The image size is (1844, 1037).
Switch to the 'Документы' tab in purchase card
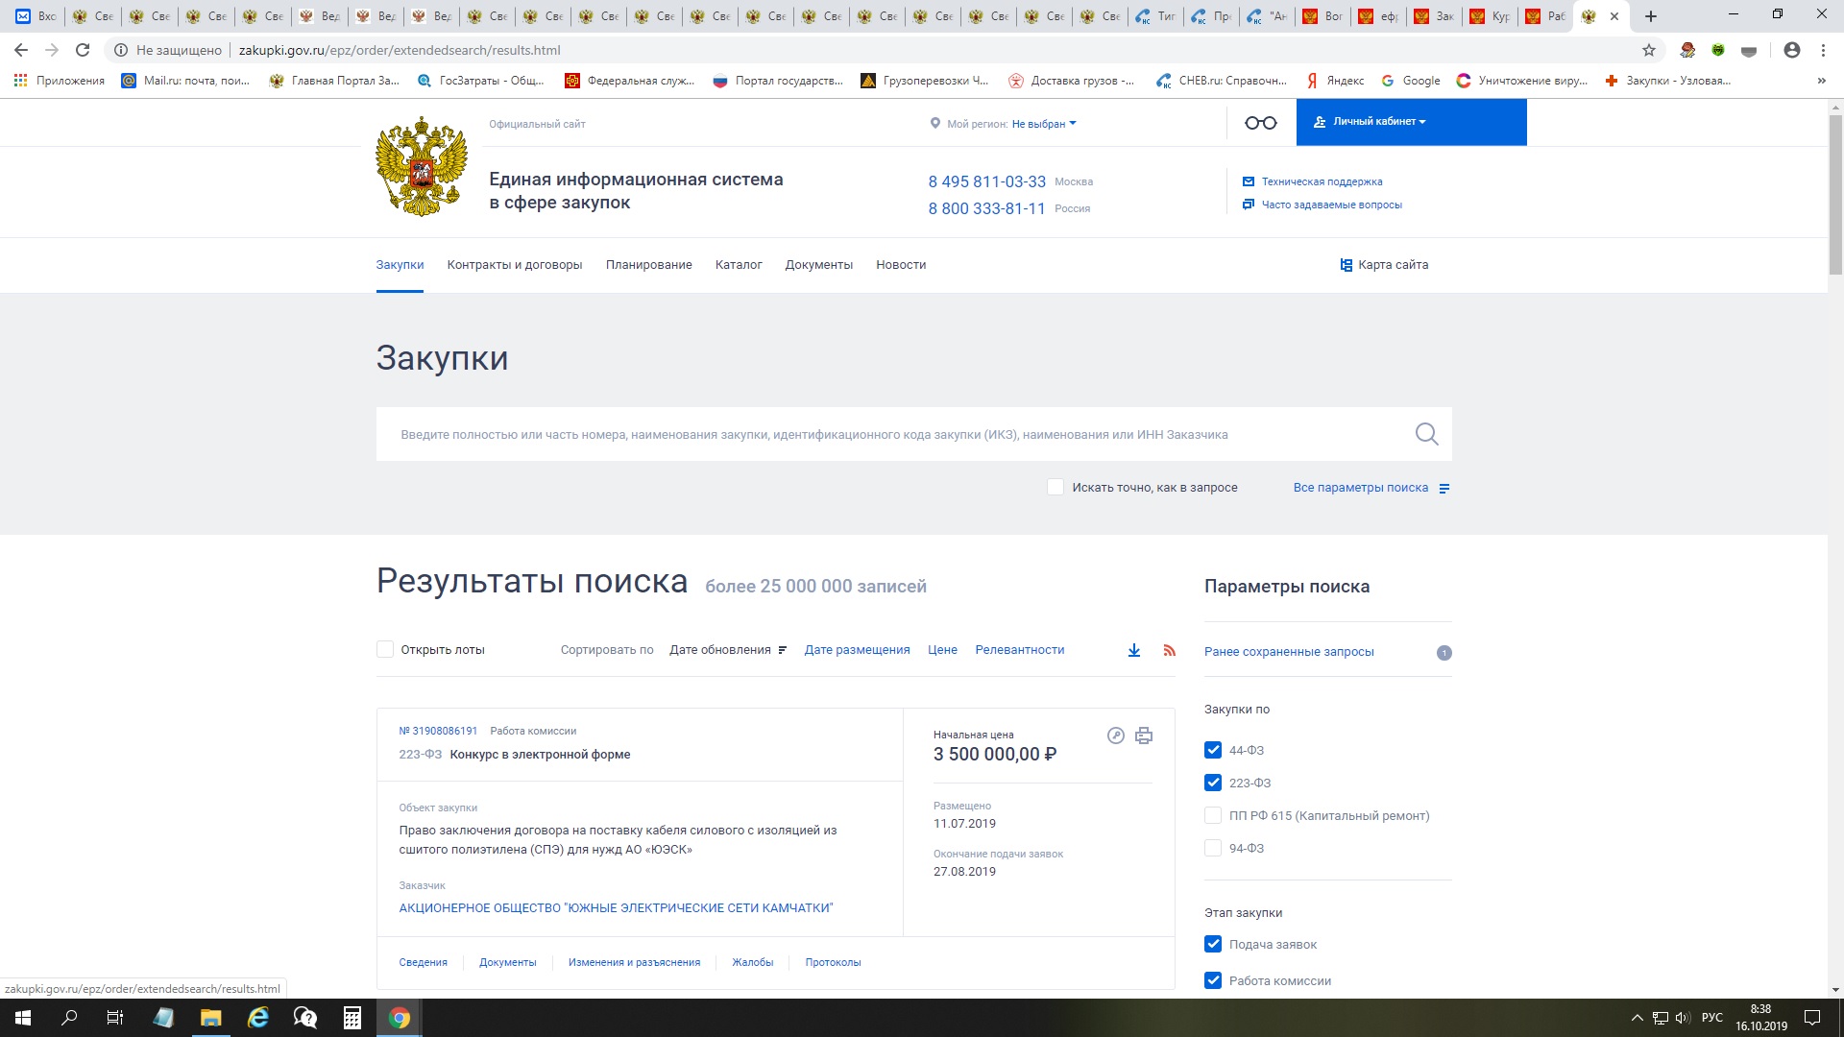click(507, 962)
